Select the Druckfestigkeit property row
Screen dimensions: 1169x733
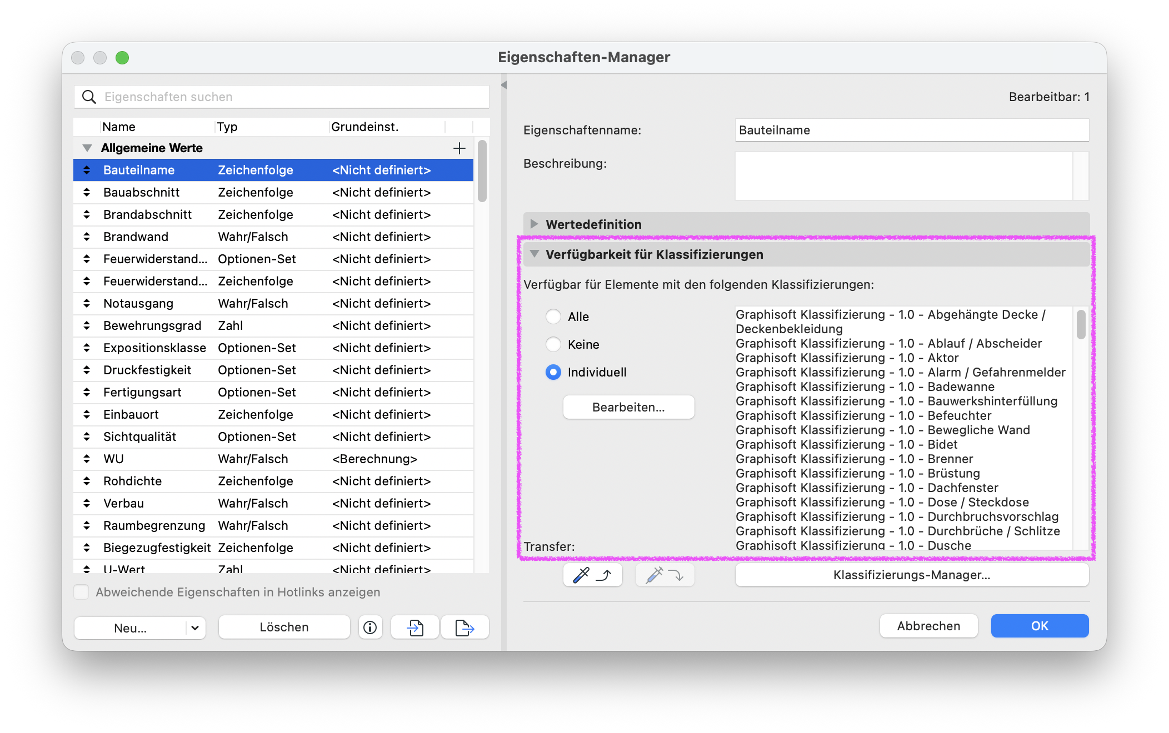(273, 370)
